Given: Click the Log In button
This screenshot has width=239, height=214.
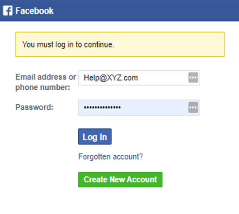Looking at the screenshot, I should 95,136.
